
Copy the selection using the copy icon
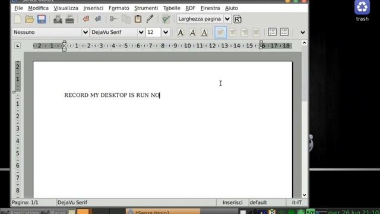(126, 19)
